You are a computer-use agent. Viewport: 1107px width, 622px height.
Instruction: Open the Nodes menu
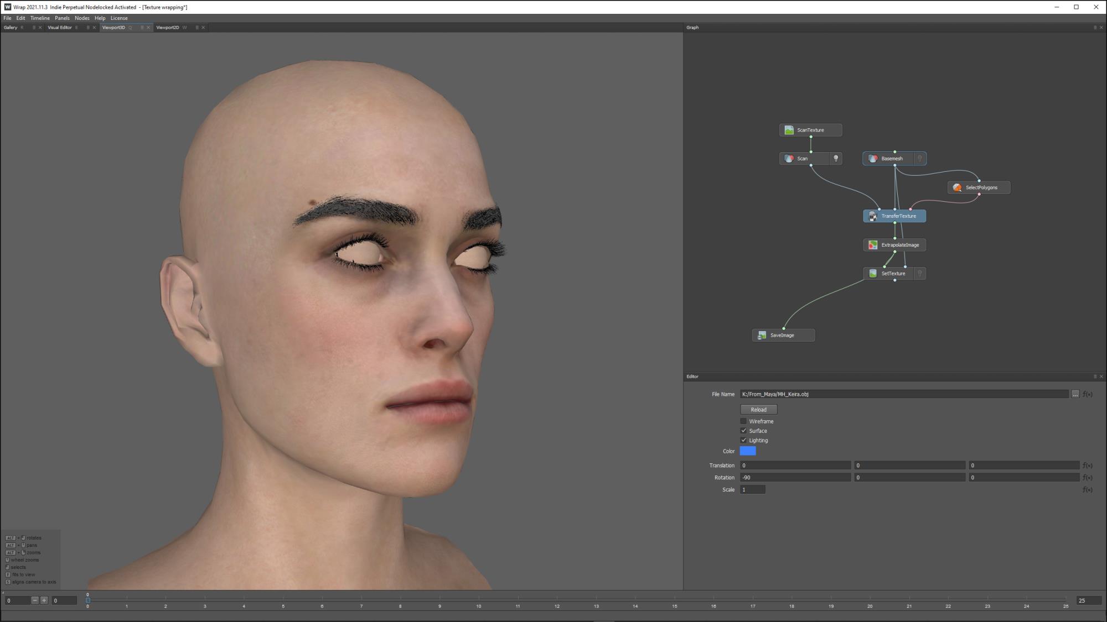82,18
